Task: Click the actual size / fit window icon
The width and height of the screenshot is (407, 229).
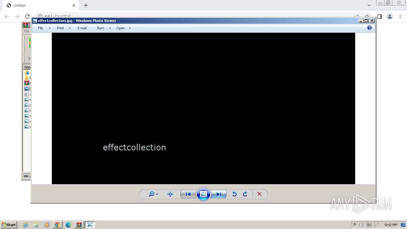Action: pyautogui.click(x=170, y=194)
